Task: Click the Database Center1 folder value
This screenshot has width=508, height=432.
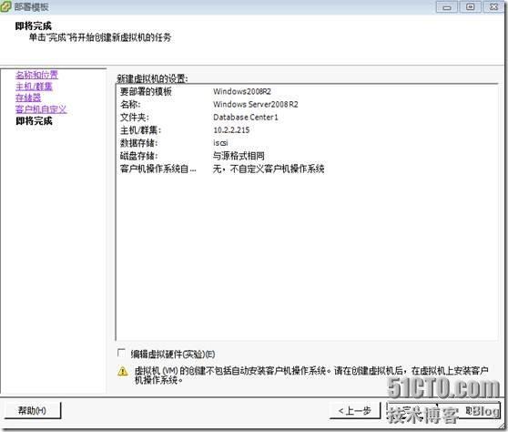Action: (246, 117)
